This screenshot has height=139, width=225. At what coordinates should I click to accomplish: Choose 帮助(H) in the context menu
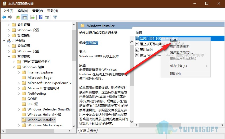pyautogui.click(x=186, y=73)
